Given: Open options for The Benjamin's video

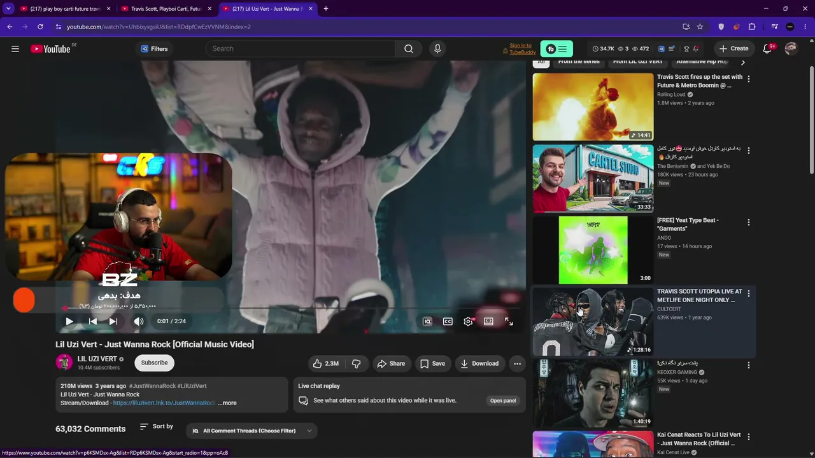Looking at the screenshot, I should (749, 151).
